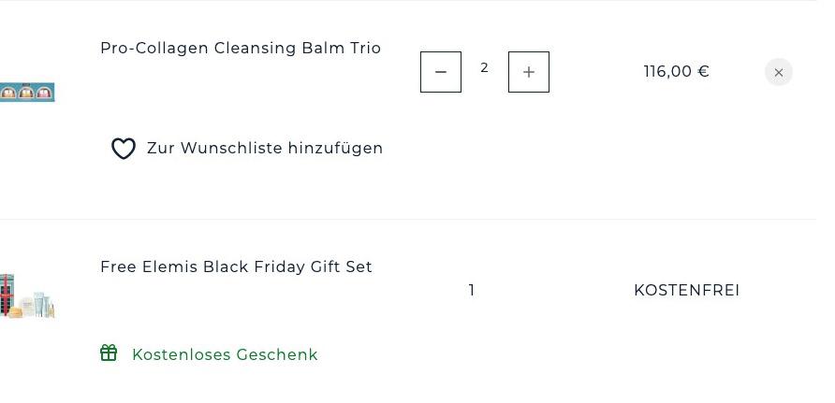Image resolution: width=835 pixels, height=403 pixels.
Task: Select the quantity value 2 field
Action: [x=484, y=67]
